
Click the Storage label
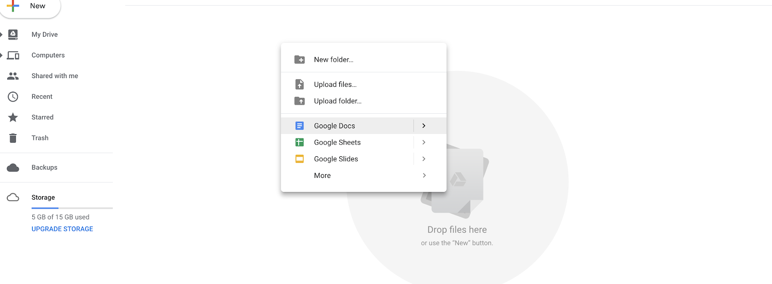[43, 198]
